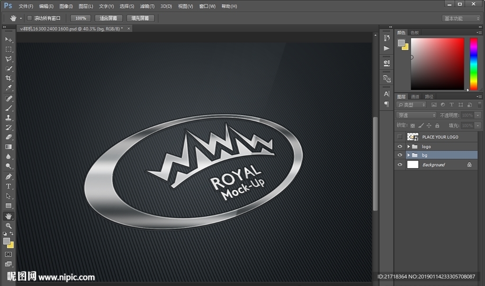Screen dimensions: 485x286
Task: Select the Move tool
Action: 9,40
